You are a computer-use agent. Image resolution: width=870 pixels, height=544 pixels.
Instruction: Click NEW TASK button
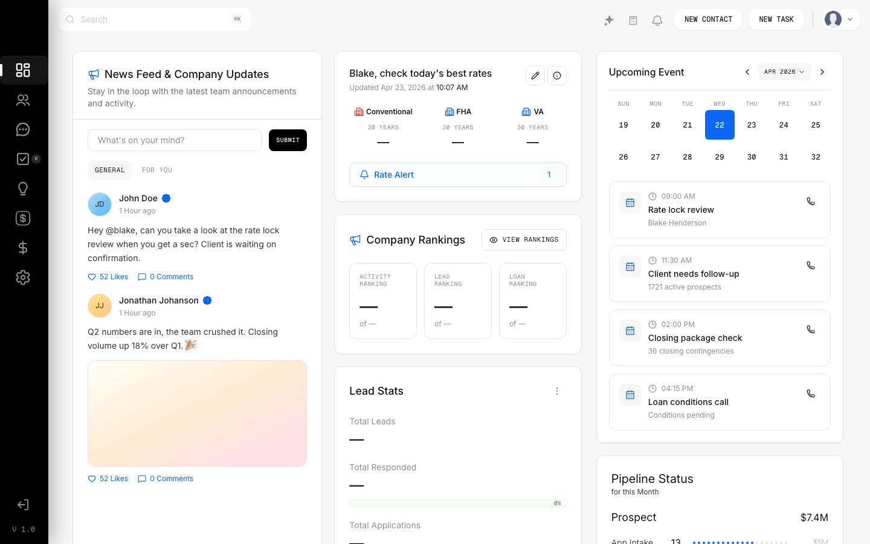click(x=776, y=19)
